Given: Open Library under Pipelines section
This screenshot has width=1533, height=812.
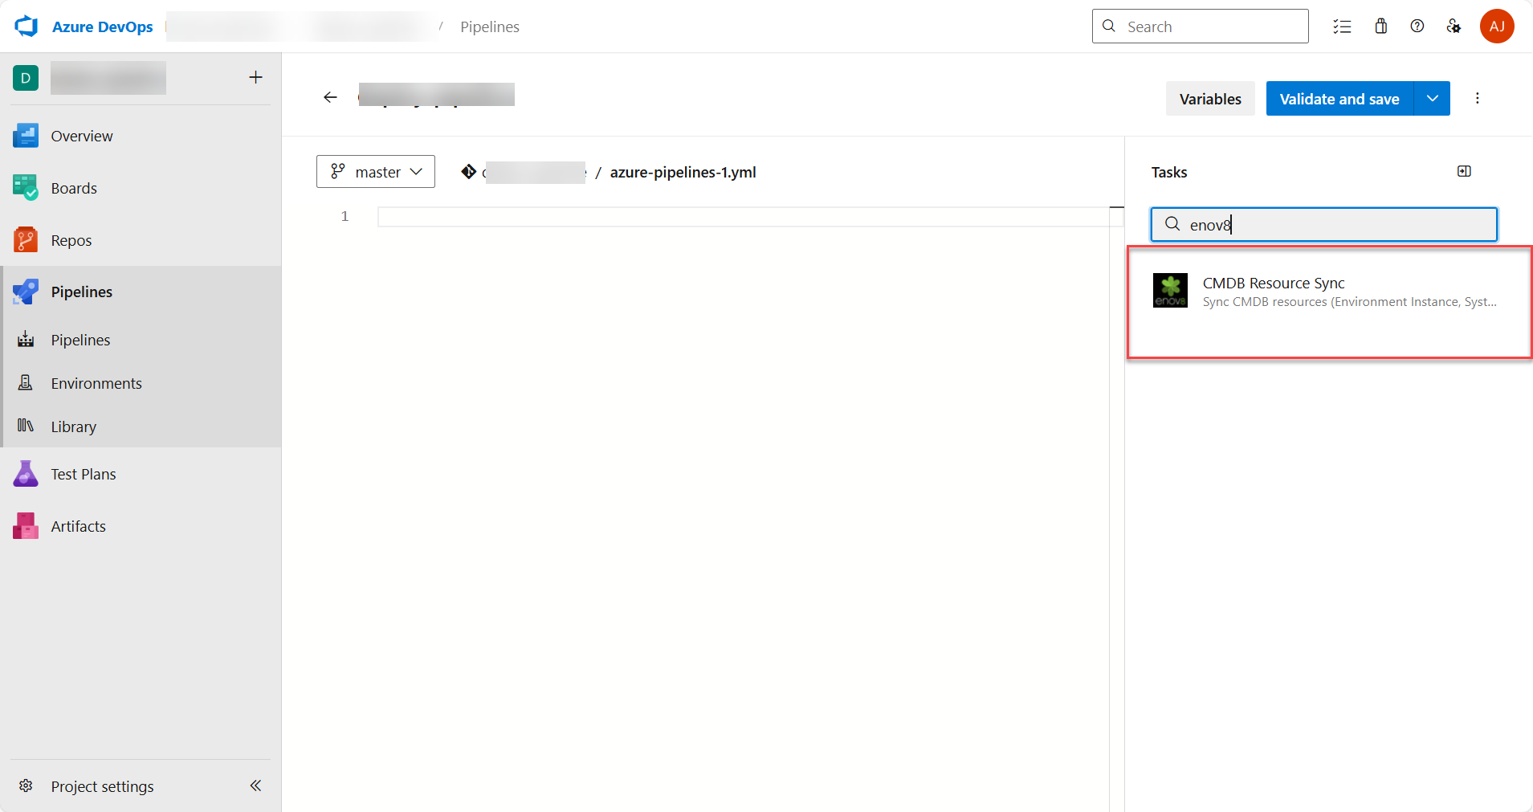Looking at the screenshot, I should click(72, 426).
